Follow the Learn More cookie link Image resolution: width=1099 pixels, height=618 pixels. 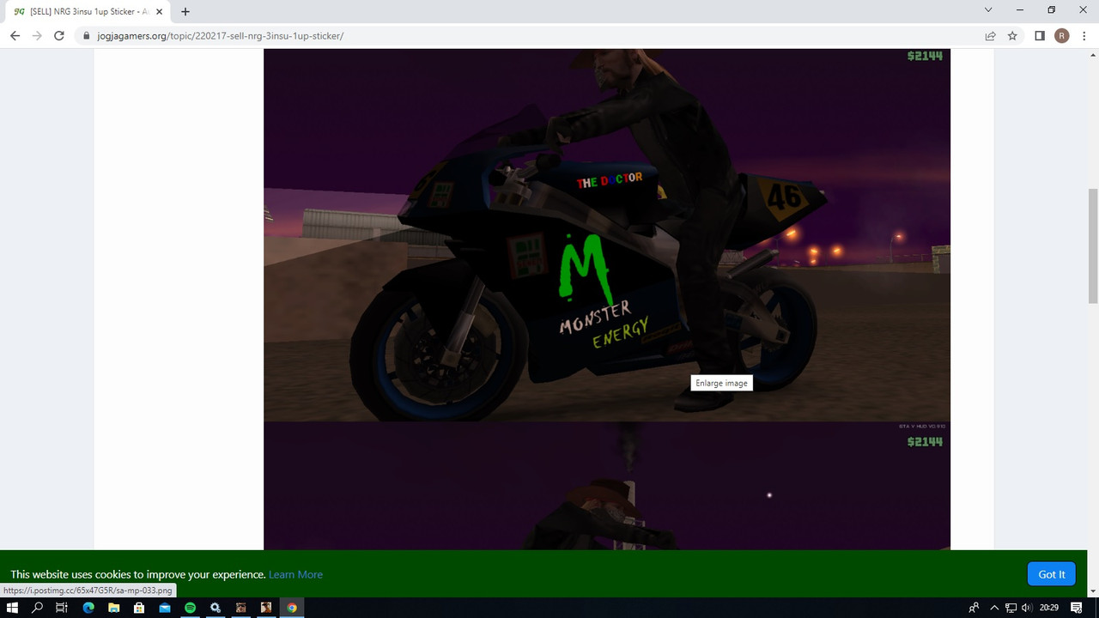click(x=295, y=574)
